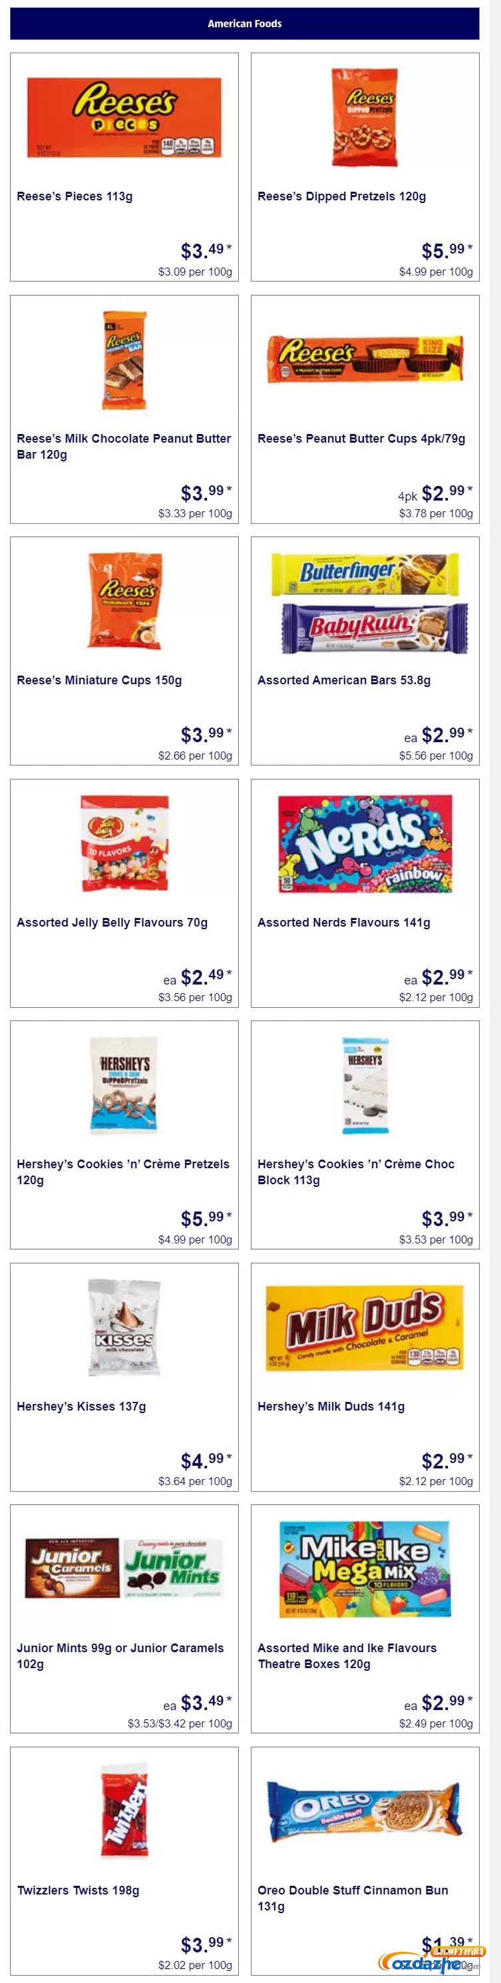Viewport: 501px width, 1983px height.
Task: Click the American Foods header banner
Action: [x=245, y=24]
